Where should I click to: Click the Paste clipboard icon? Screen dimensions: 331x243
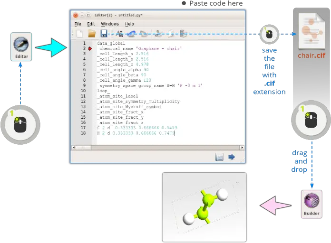(183, 34)
